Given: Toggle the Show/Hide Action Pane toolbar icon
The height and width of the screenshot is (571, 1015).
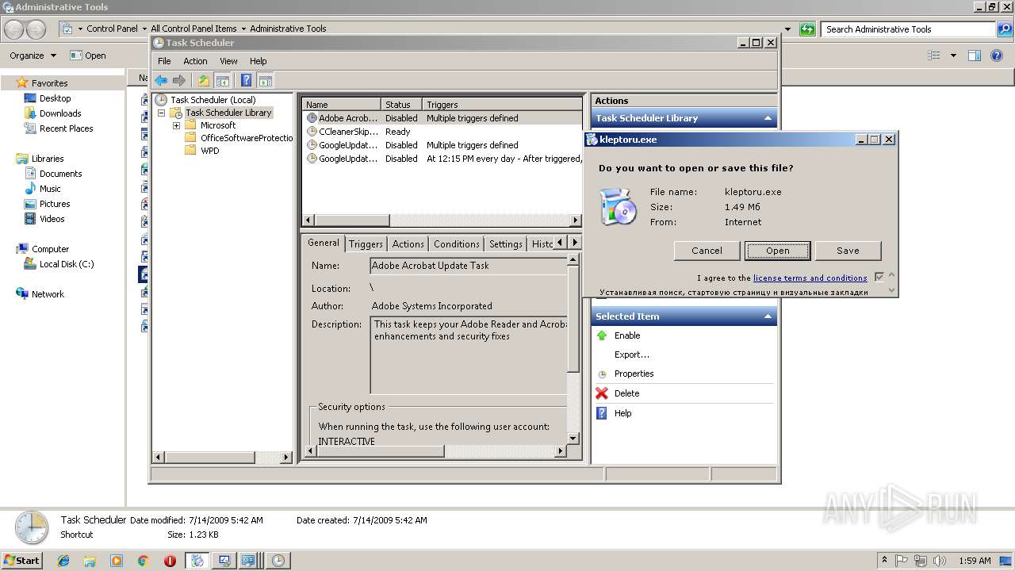Looking at the screenshot, I should tap(266, 80).
